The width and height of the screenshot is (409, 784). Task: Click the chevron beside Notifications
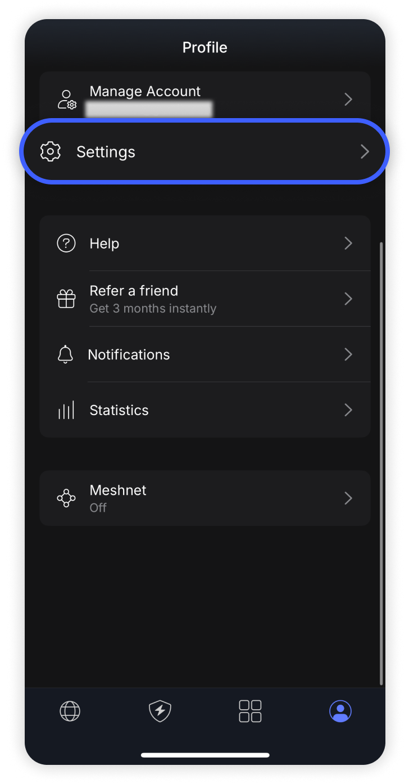[348, 354]
